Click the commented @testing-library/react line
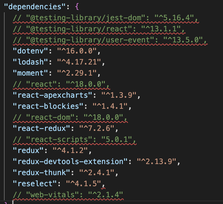The image size is (223, 204). [99, 29]
